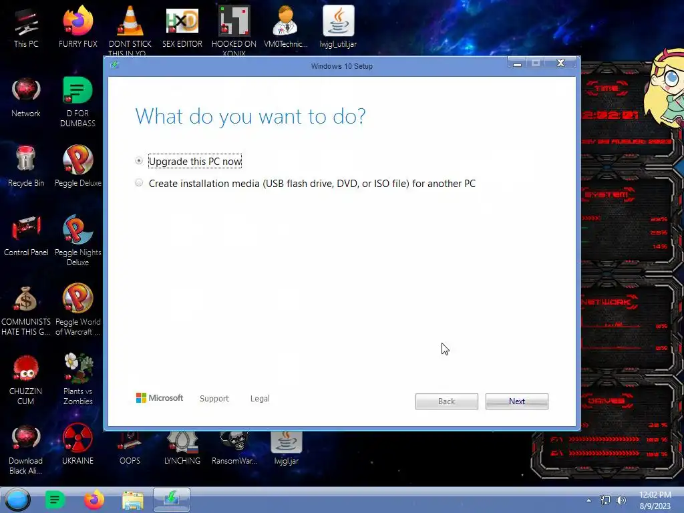The width and height of the screenshot is (684, 513).
Task: Open File Explorer from the taskbar
Action: [133, 500]
